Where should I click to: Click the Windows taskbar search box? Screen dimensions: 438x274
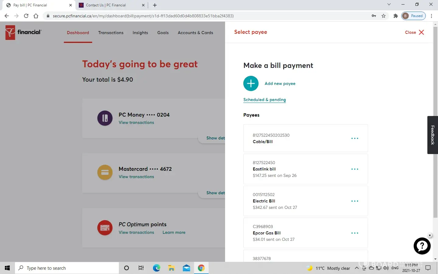point(67,268)
